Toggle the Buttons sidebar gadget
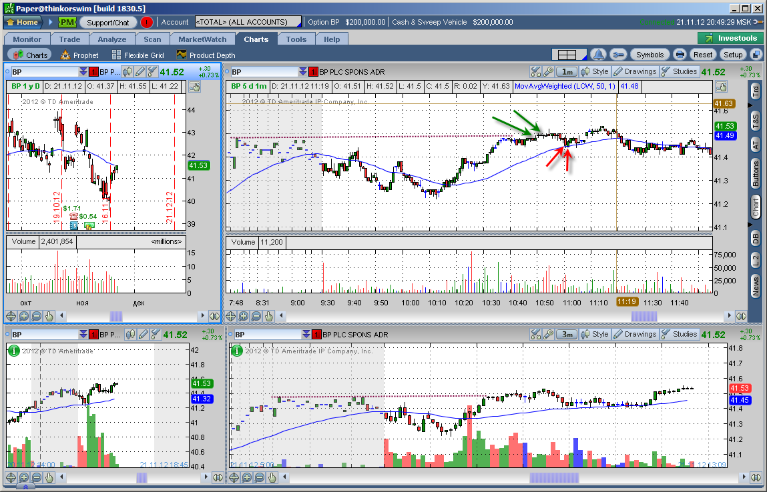The image size is (767, 492). tap(756, 173)
